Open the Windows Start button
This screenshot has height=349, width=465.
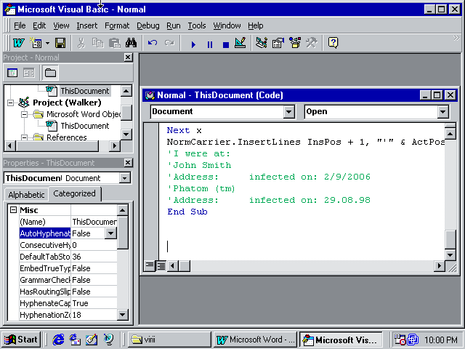(21, 340)
